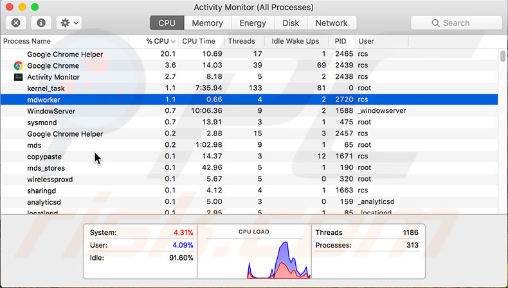Click the yellow minimize window button

tap(22, 7)
